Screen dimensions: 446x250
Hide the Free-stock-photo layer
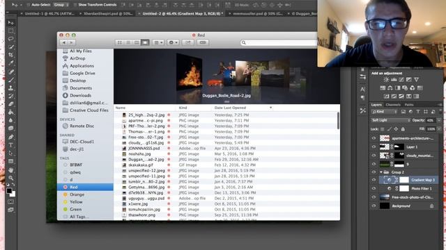pos(374,197)
